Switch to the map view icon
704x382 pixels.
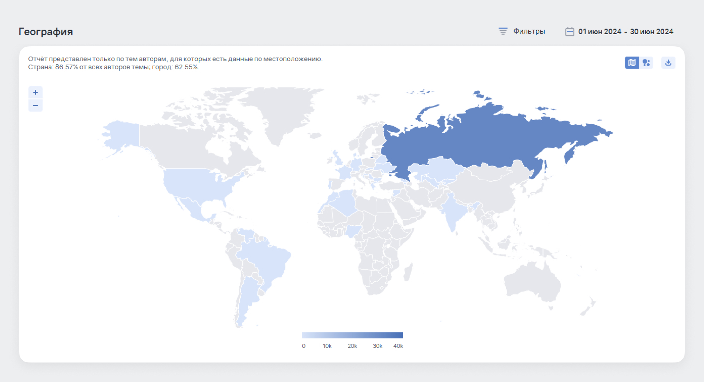pyautogui.click(x=632, y=63)
